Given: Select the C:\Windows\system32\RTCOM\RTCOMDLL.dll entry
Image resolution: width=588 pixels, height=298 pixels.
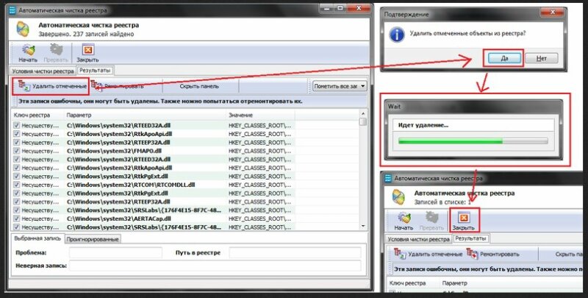Looking at the screenshot, I should pyautogui.click(x=131, y=185).
